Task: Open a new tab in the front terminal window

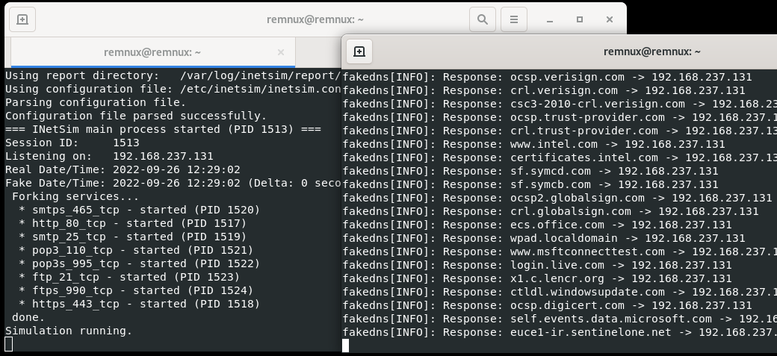Action: point(359,51)
